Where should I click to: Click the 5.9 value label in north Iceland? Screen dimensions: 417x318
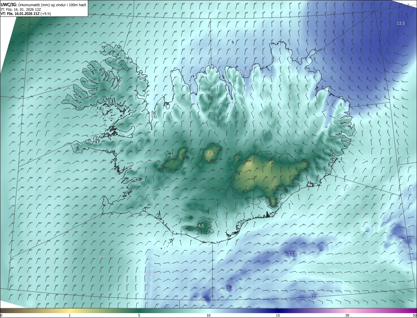click(x=218, y=118)
